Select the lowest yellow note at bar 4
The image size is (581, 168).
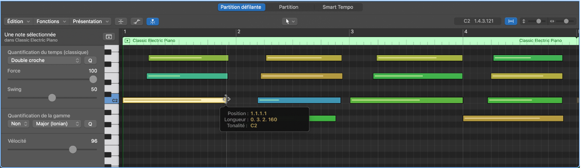(x=513, y=118)
